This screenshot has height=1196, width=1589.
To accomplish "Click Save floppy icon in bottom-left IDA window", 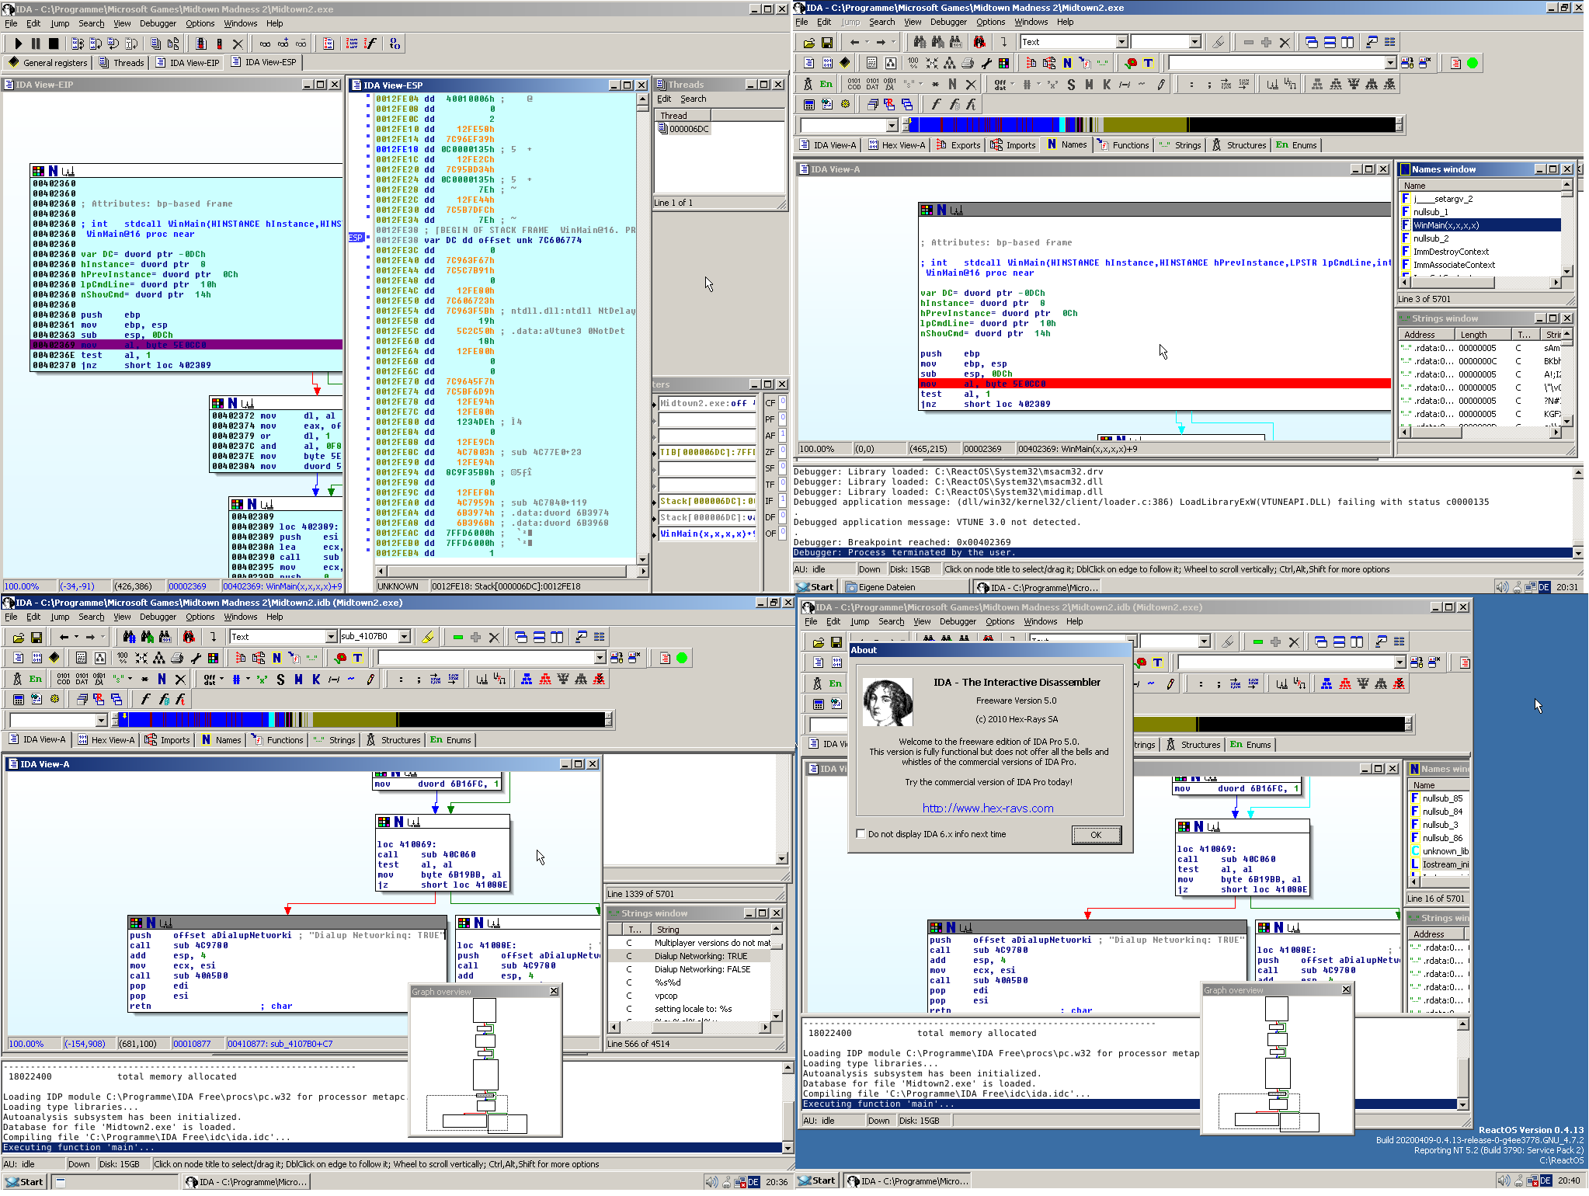I will tap(36, 637).
